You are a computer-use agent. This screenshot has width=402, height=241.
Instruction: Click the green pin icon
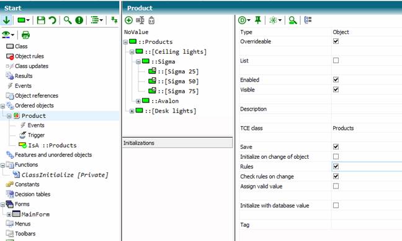258,20
